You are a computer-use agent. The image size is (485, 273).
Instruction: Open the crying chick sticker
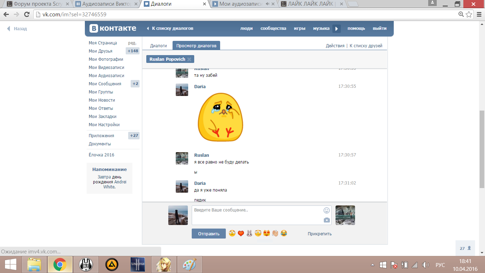click(x=220, y=117)
